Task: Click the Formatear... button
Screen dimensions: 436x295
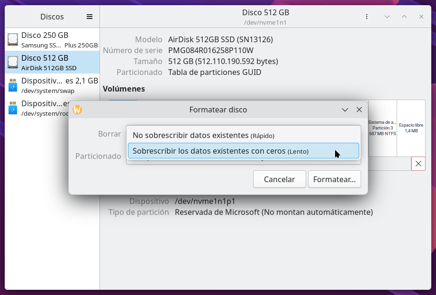Action: coord(334,179)
